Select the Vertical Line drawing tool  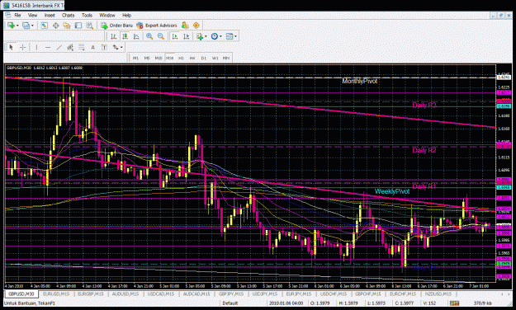pyautogui.click(x=36, y=47)
